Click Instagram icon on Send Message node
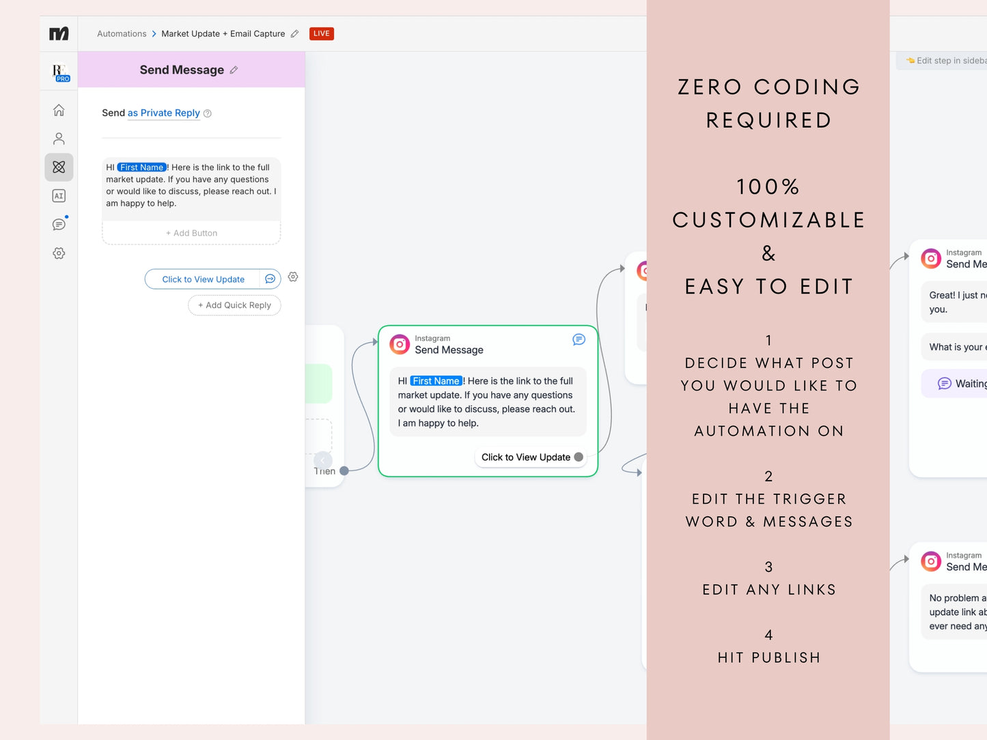This screenshot has height=740, width=987. 400,344
